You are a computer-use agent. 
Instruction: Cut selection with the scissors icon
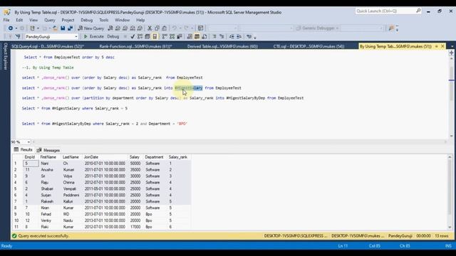coord(150,28)
